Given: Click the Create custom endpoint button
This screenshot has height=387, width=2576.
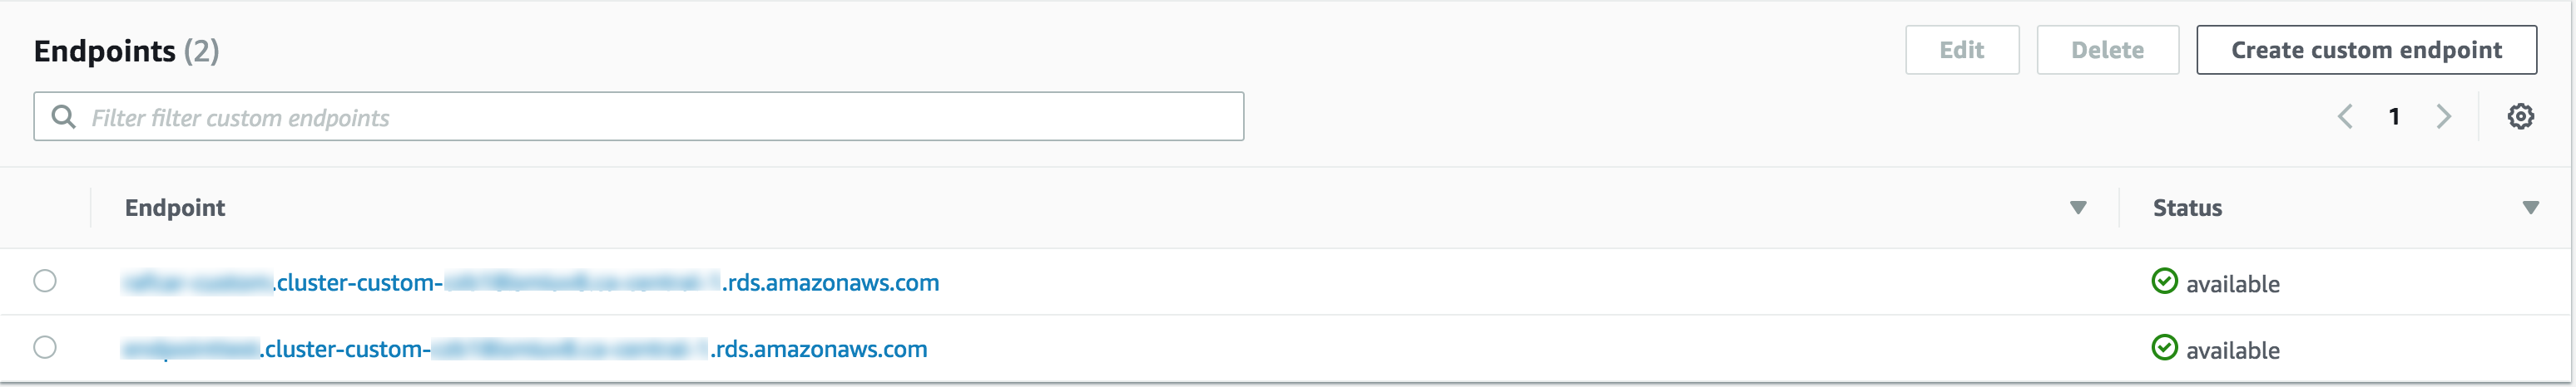Looking at the screenshot, I should click(2366, 50).
